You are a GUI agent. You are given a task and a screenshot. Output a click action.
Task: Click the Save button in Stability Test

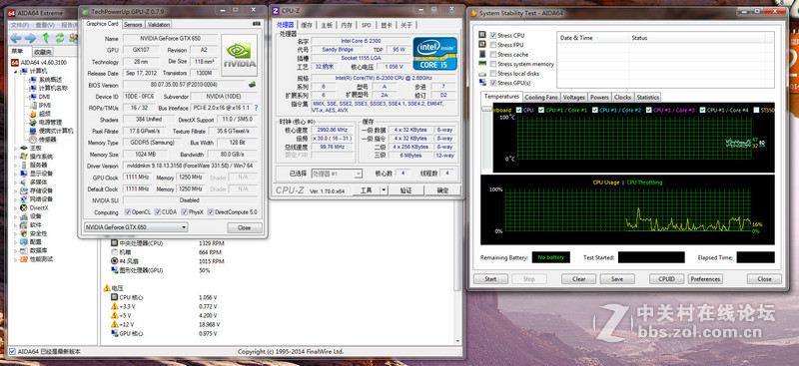617,279
